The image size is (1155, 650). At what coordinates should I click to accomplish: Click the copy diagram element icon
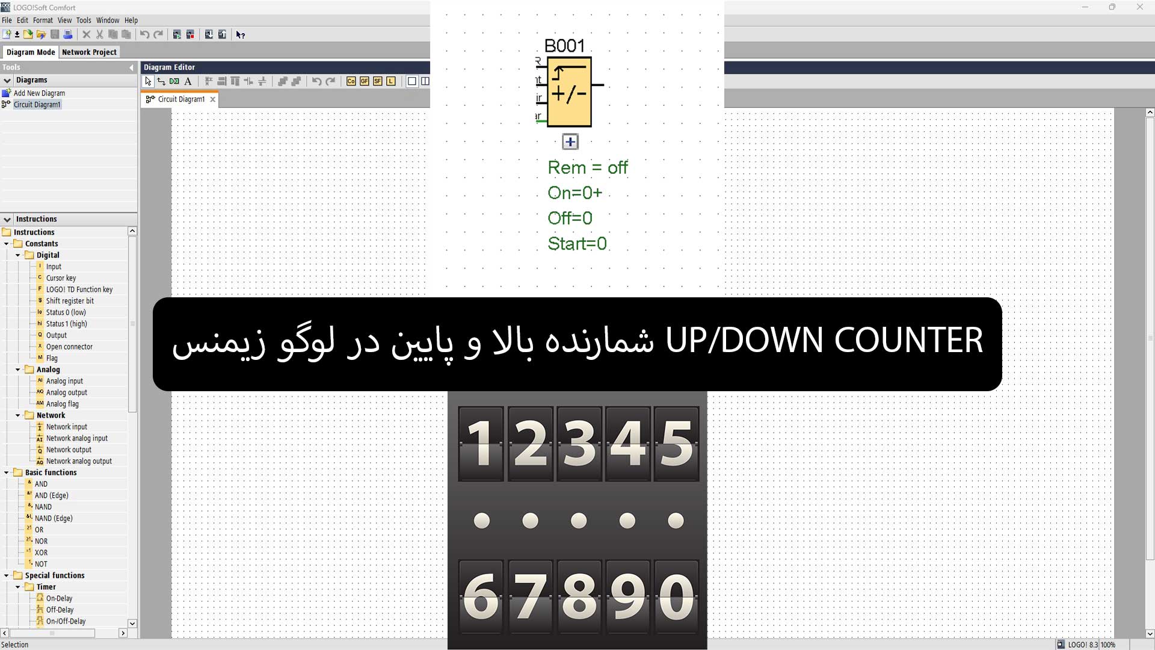click(x=114, y=34)
